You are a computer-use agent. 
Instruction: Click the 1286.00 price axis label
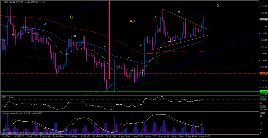[264, 80]
